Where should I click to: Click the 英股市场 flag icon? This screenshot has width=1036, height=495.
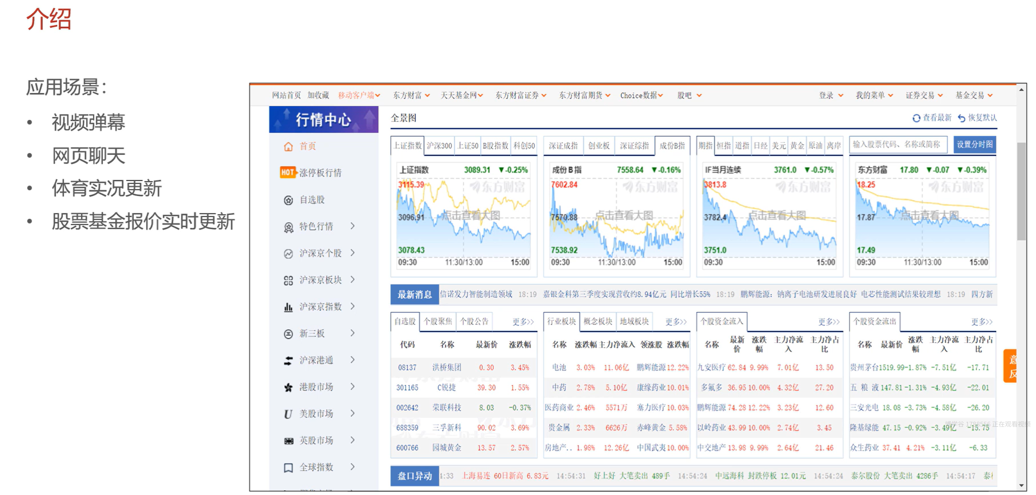[288, 441]
